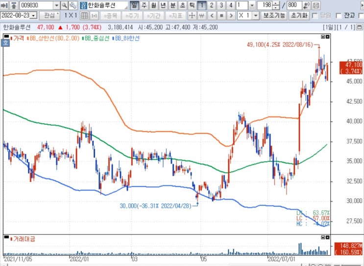Viewport: 364px width, 266px height.
Task: Click the =지표 sync button
Action: point(175,16)
